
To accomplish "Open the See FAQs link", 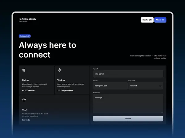I will click(26, 120).
